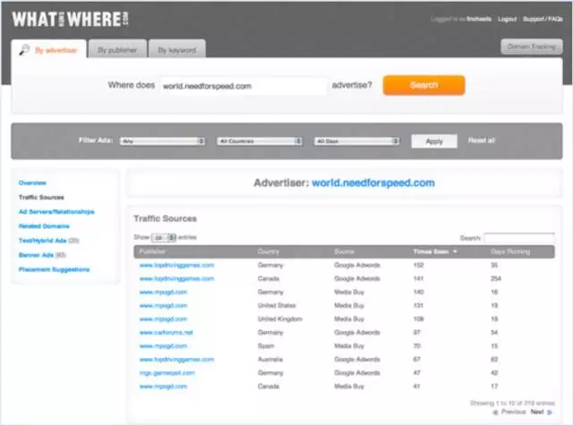Click the Domain Tracking button
The height and width of the screenshot is (425, 573).
pyautogui.click(x=531, y=47)
